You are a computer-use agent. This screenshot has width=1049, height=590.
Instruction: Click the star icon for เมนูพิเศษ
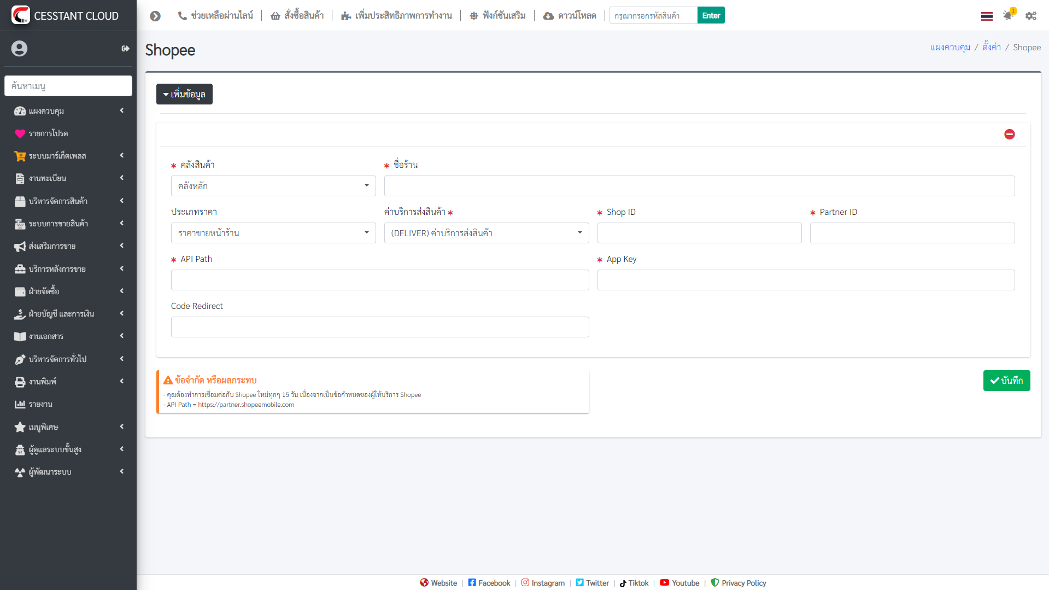tap(20, 427)
